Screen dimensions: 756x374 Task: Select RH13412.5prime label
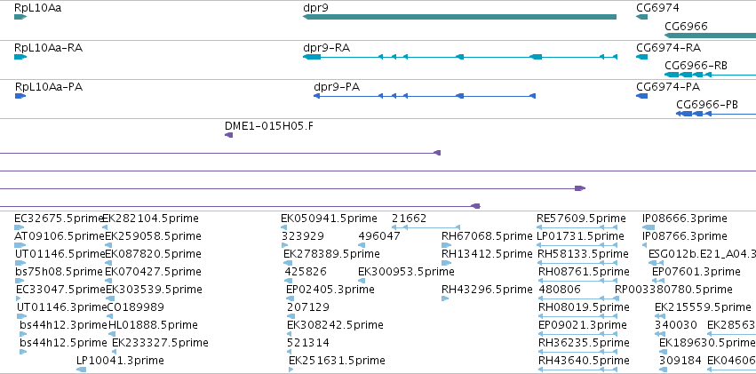[487, 254]
